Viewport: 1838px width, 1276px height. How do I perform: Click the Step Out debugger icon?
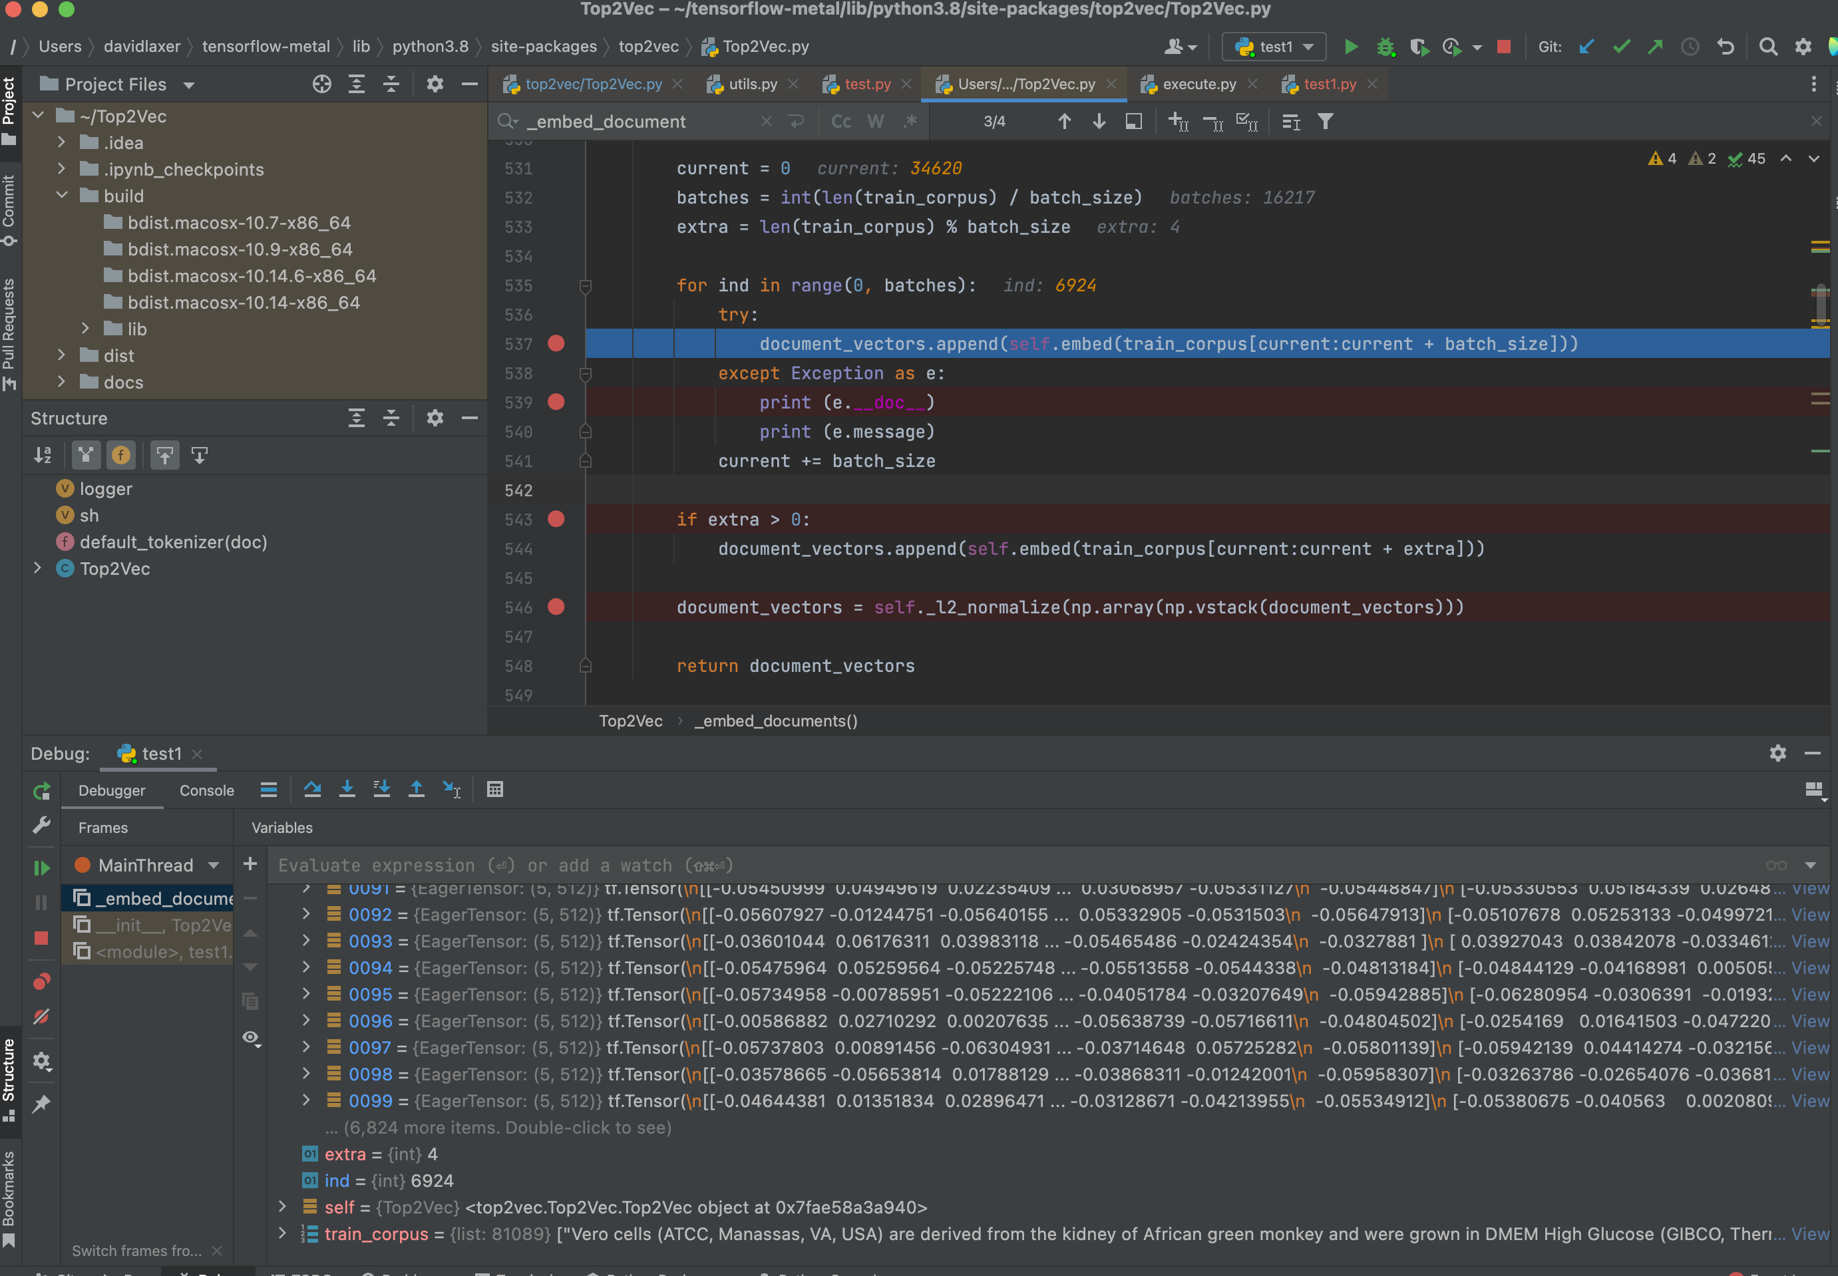[x=417, y=790]
